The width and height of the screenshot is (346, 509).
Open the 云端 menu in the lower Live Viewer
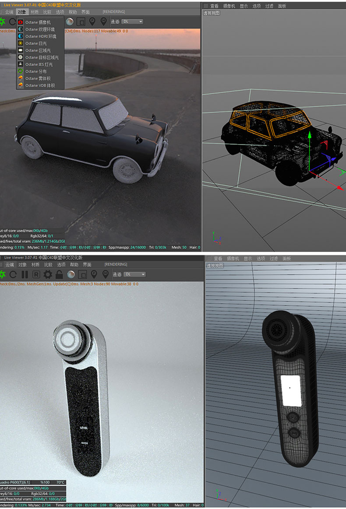click(10, 265)
